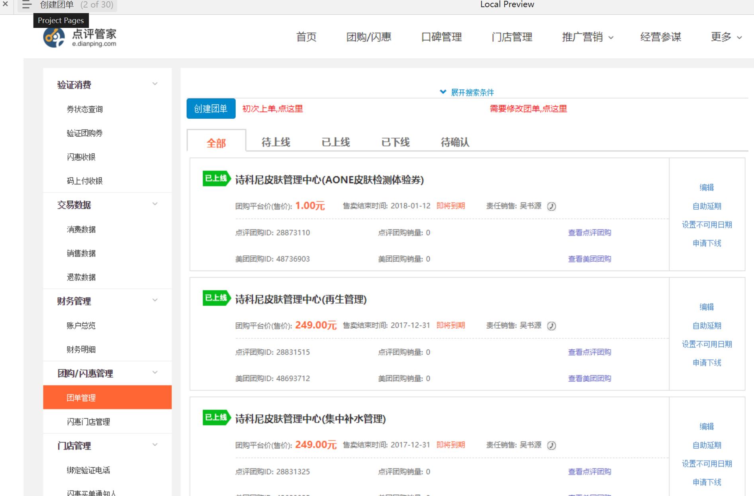Click 查看美团团购 for ID 48736903
Image resolution: width=754 pixels, height=496 pixels.
pyautogui.click(x=589, y=259)
